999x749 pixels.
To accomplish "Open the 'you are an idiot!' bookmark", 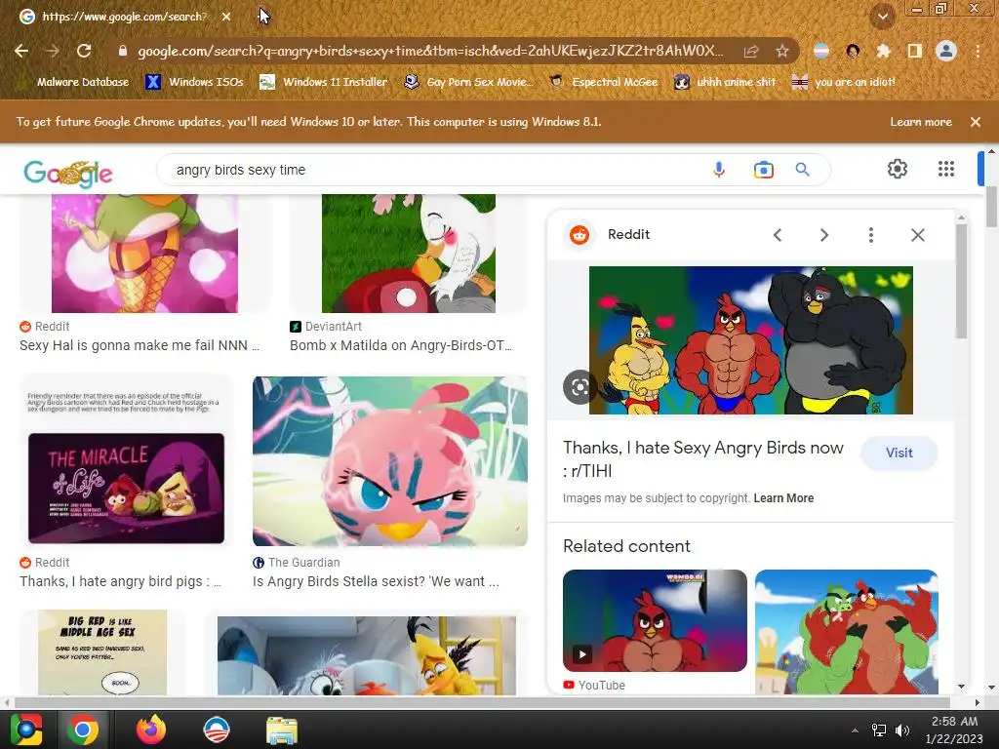I will coord(844,82).
